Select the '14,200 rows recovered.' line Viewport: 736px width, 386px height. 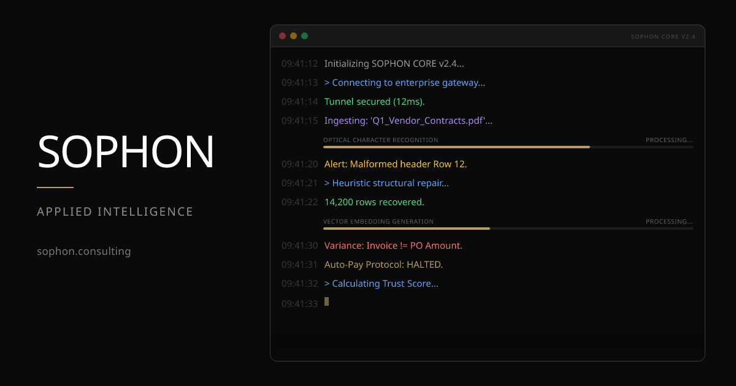pyautogui.click(x=374, y=202)
